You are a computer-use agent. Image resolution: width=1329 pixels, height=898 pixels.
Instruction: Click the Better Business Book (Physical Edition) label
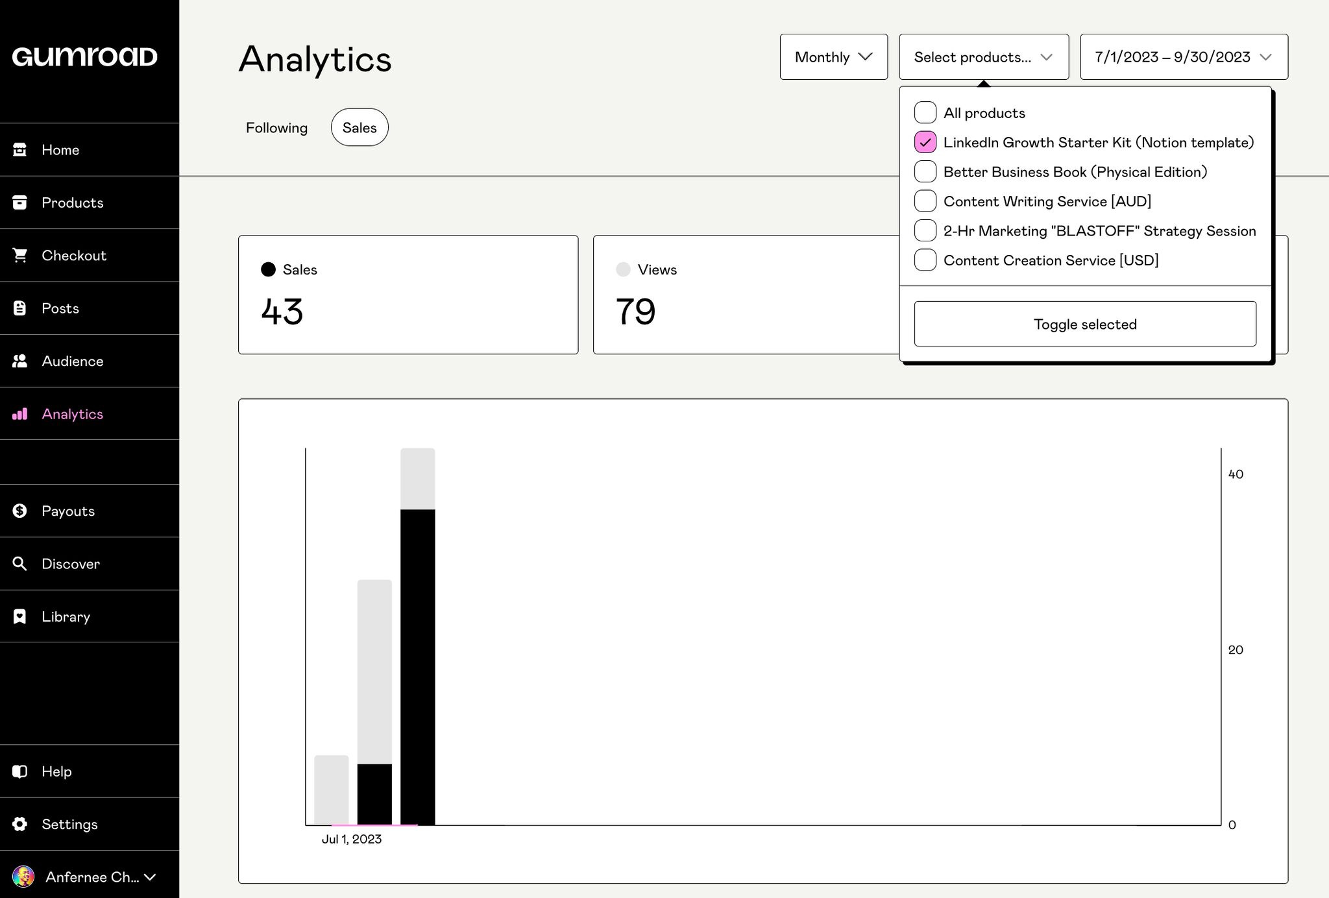(1075, 172)
